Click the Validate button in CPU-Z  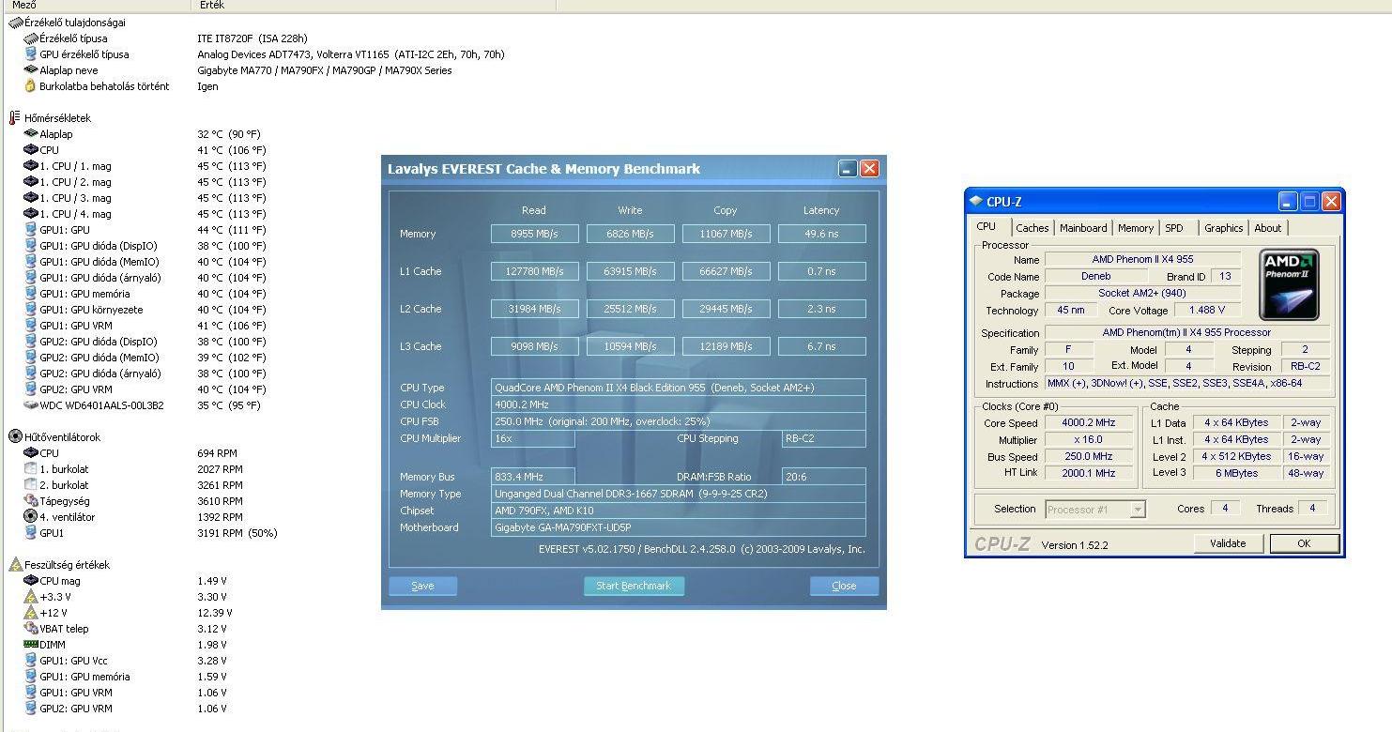1228,543
